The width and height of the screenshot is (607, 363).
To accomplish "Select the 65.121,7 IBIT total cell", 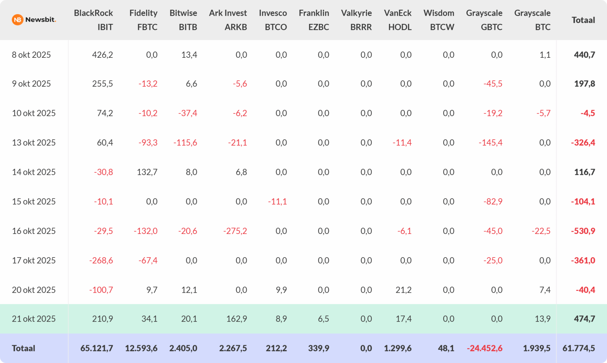I will (x=97, y=348).
